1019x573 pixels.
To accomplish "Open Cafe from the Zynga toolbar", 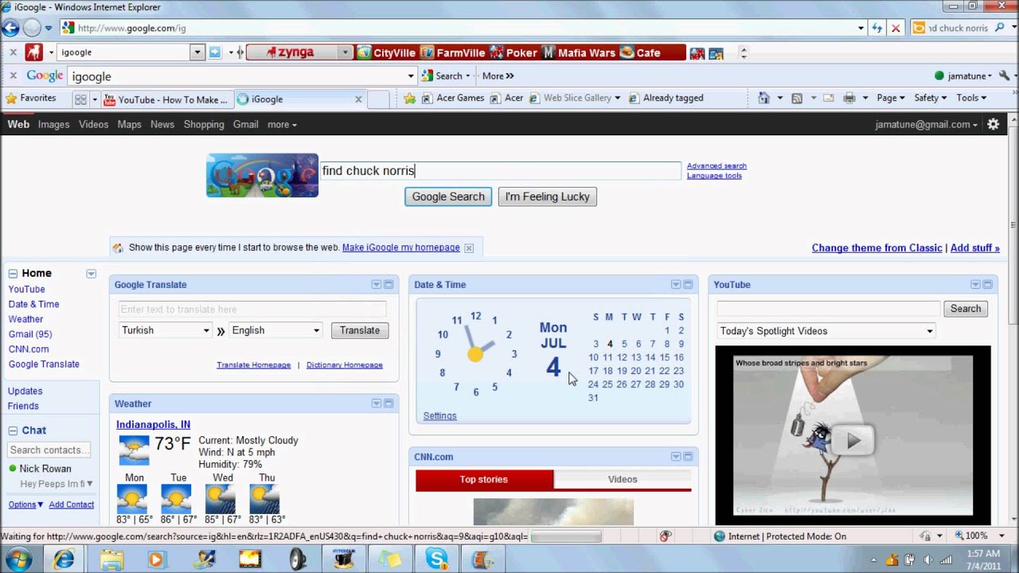I will tap(640, 53).
